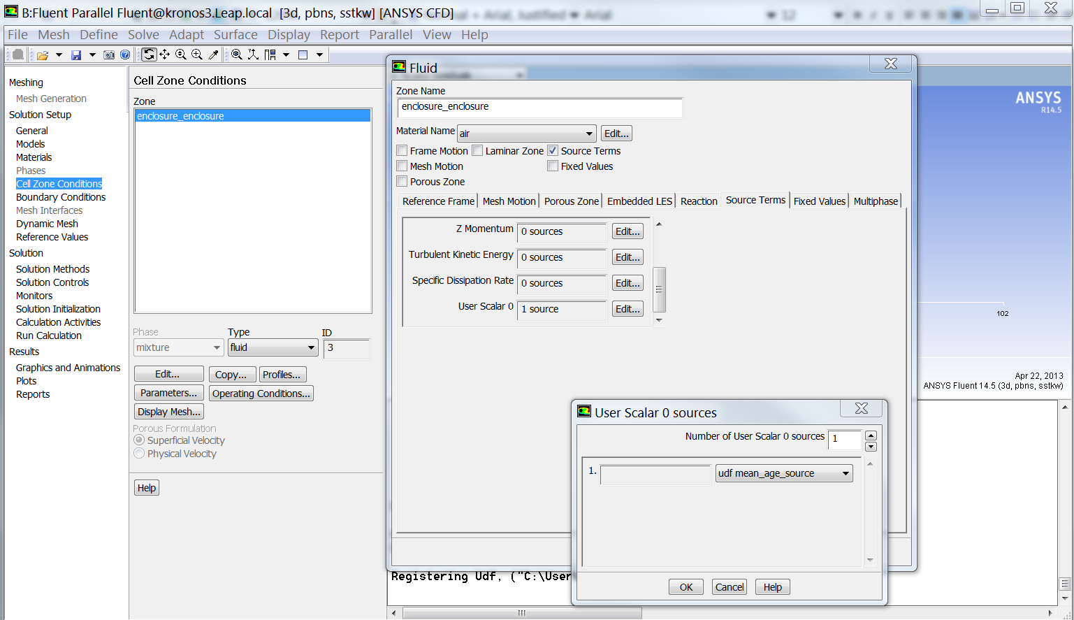This screenshot has height=620, width=1074.
Task: Select the rotate view tool
Action: coord(149,55)
